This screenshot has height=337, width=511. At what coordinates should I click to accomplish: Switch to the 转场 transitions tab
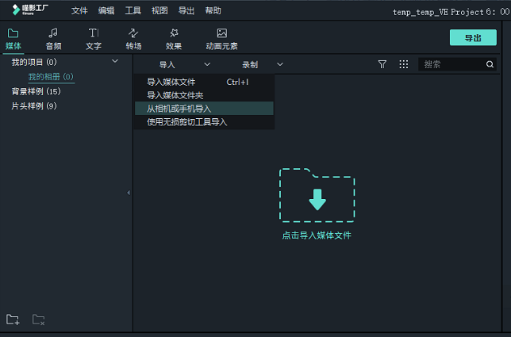(x=133, y=39)
